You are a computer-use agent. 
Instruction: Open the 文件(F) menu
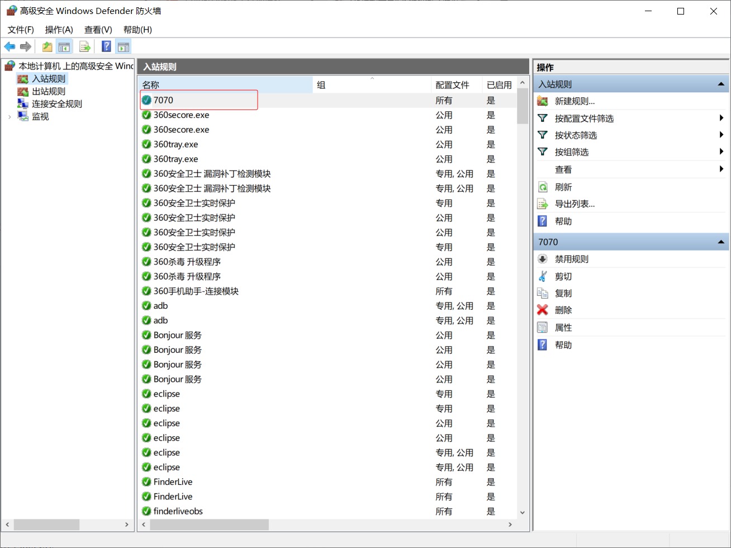[21, 30]
